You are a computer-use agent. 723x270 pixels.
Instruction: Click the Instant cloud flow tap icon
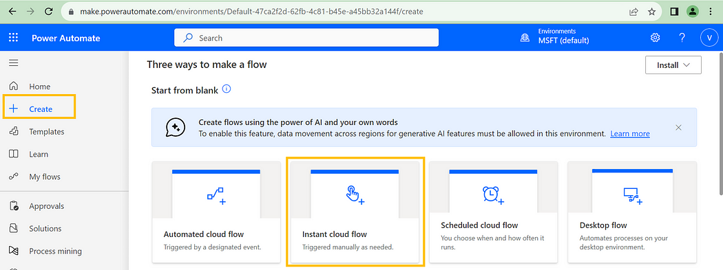[x=355, y=194]
